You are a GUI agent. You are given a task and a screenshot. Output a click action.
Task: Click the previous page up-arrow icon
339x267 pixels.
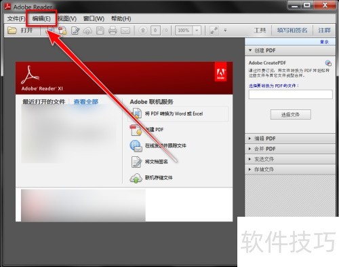point(143,31)
